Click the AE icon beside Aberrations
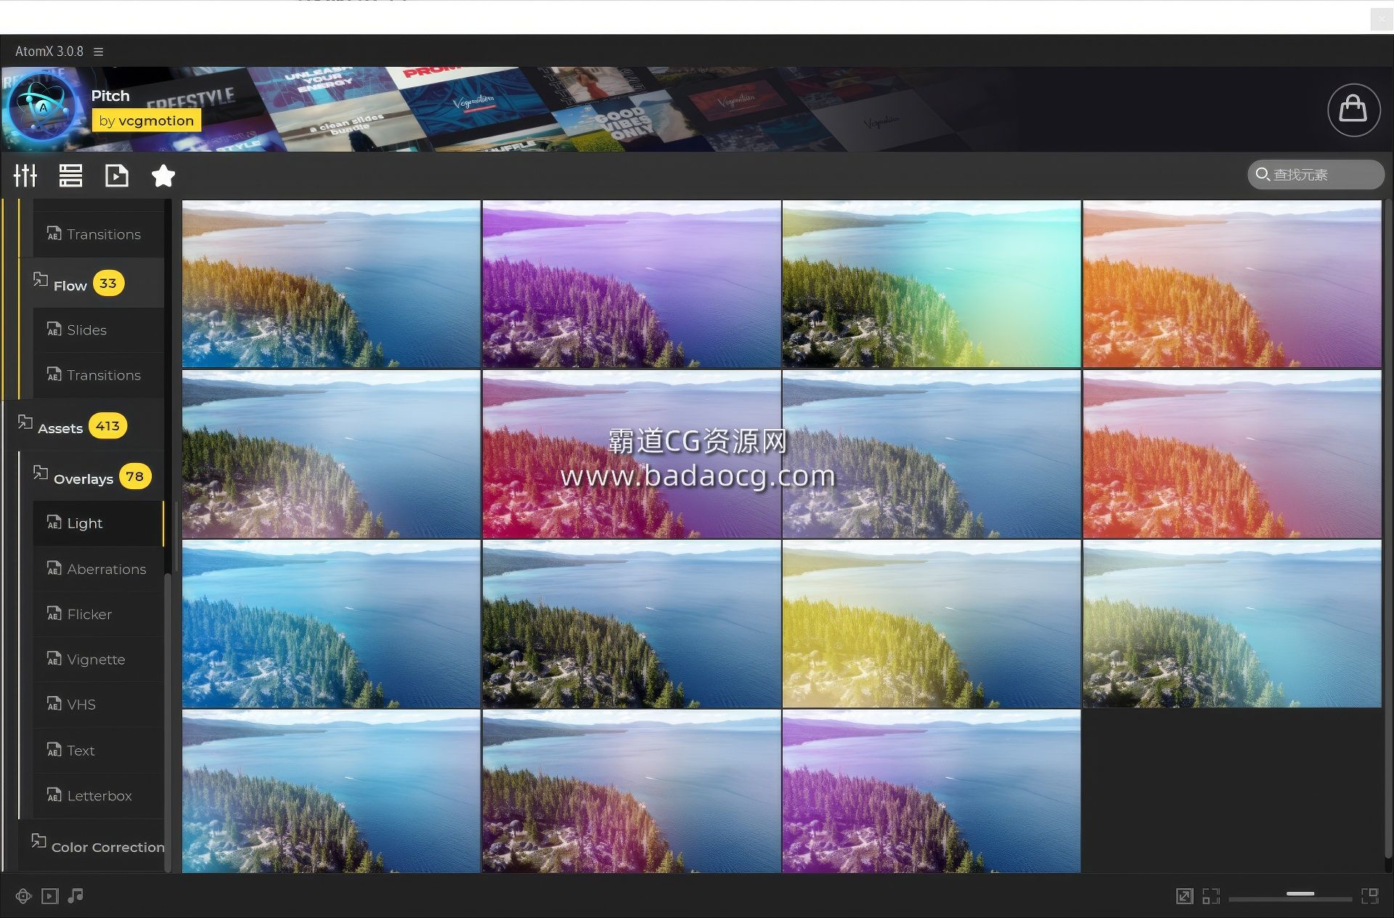The width and height of the screenshot is (1394, 918). tap(54, 569)
